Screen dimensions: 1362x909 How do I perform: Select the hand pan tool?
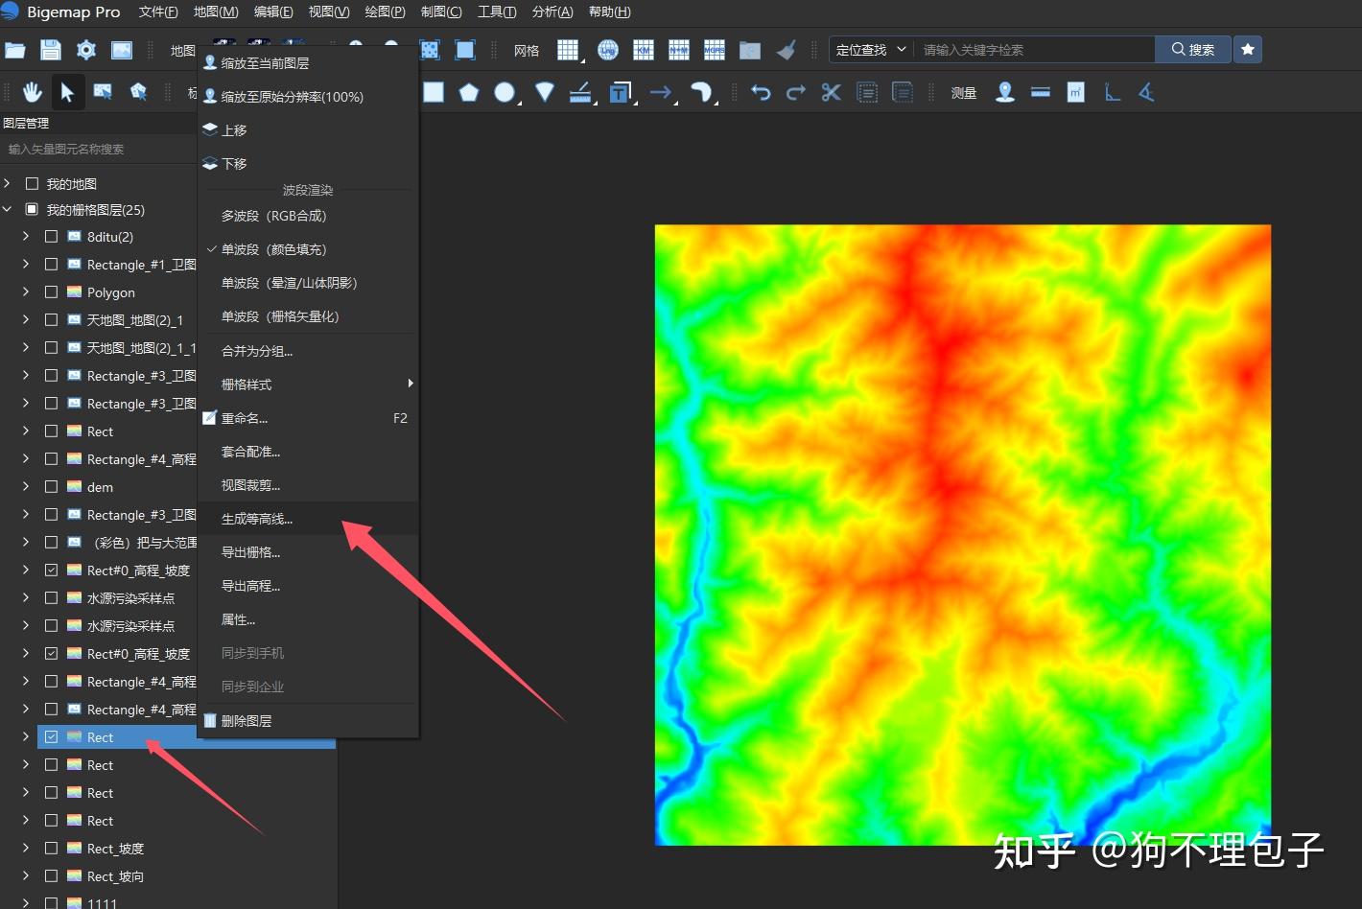click(x=33, y=92)
